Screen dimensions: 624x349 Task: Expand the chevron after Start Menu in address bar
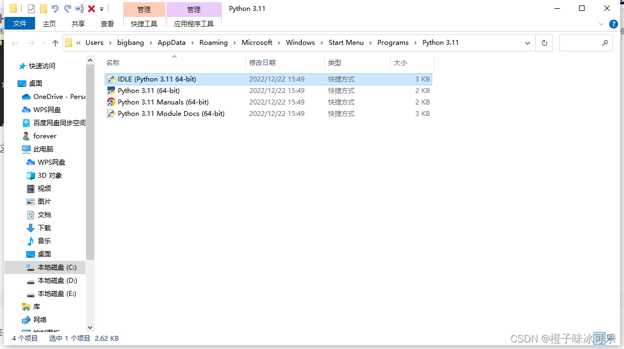[x=370, y=43]
